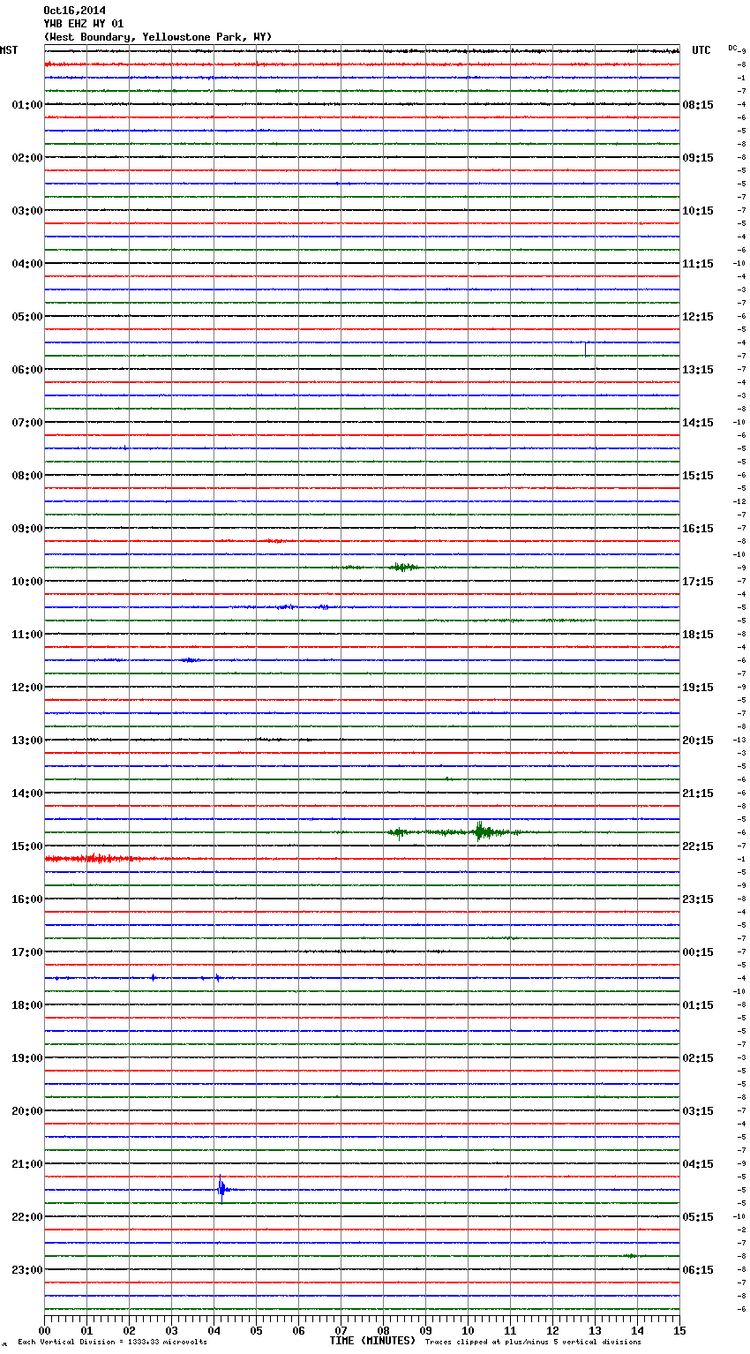The width and height of the screenshot is (750, 1354).
Task: Select the 14:15 UTC time label
Action: 698,423
